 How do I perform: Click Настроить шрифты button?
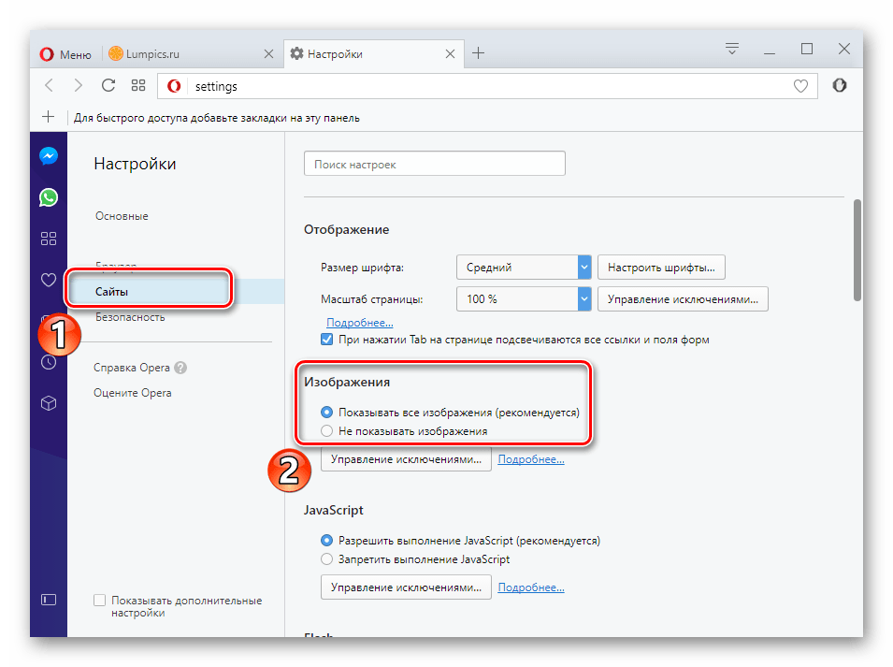point(661,268)
